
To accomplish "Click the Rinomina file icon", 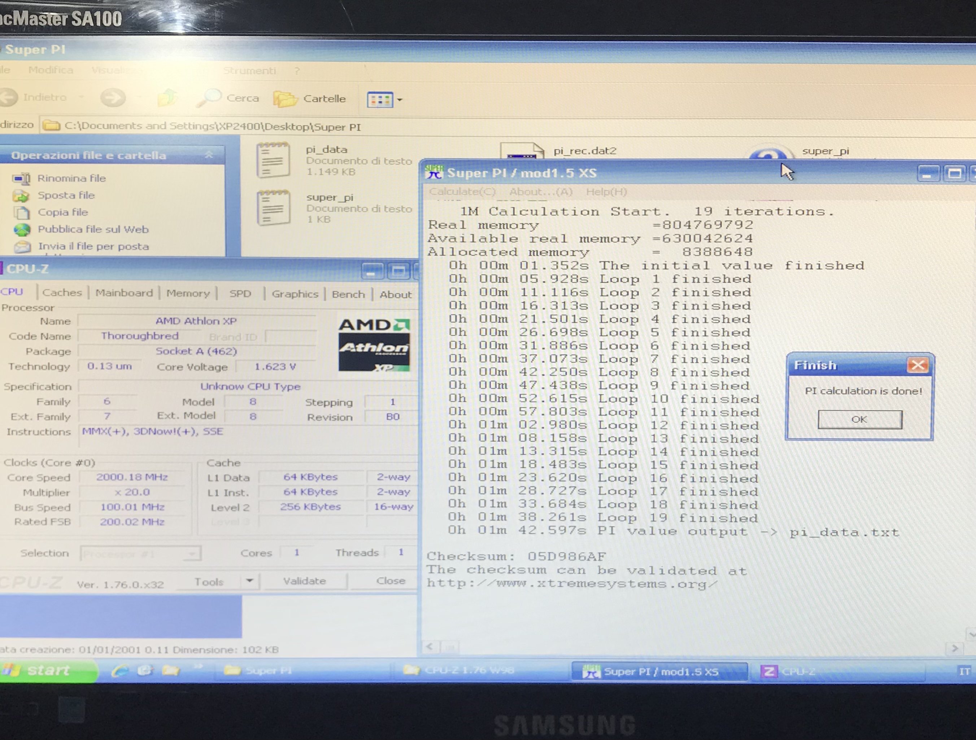I will click(22, 179).
